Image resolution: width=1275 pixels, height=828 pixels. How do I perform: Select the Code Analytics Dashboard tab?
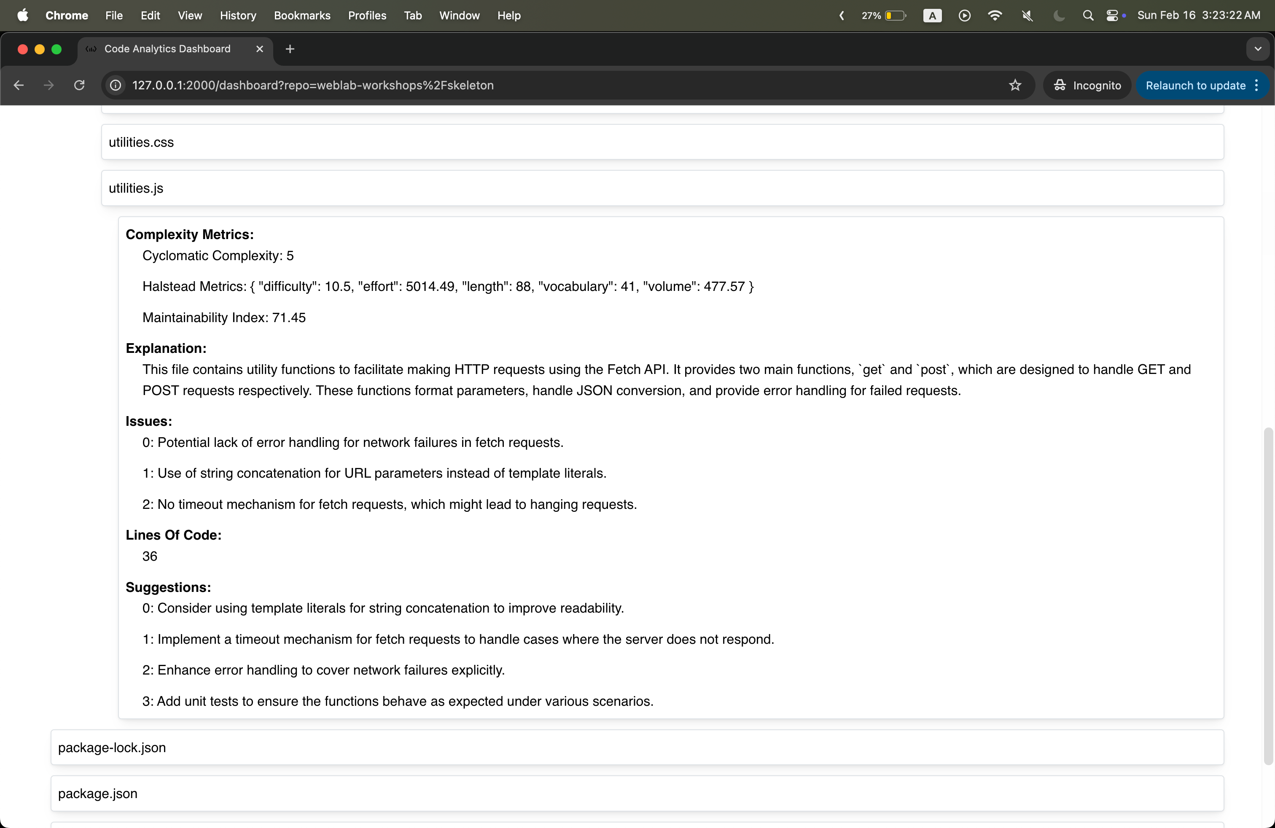pyautogui.click(x=166, y=49)
